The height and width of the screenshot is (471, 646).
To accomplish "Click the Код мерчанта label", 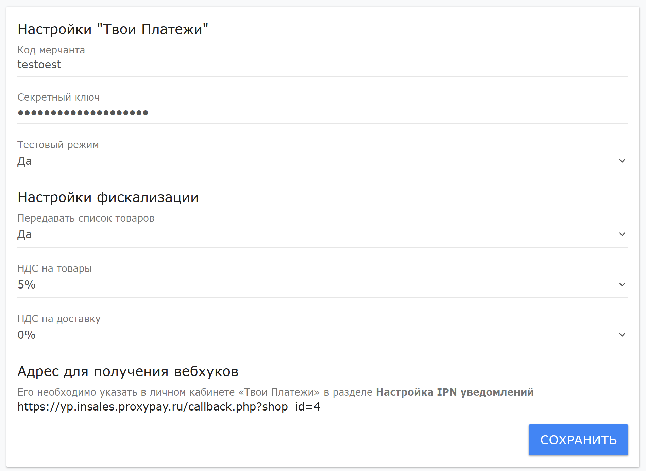I will coord(51,50).
